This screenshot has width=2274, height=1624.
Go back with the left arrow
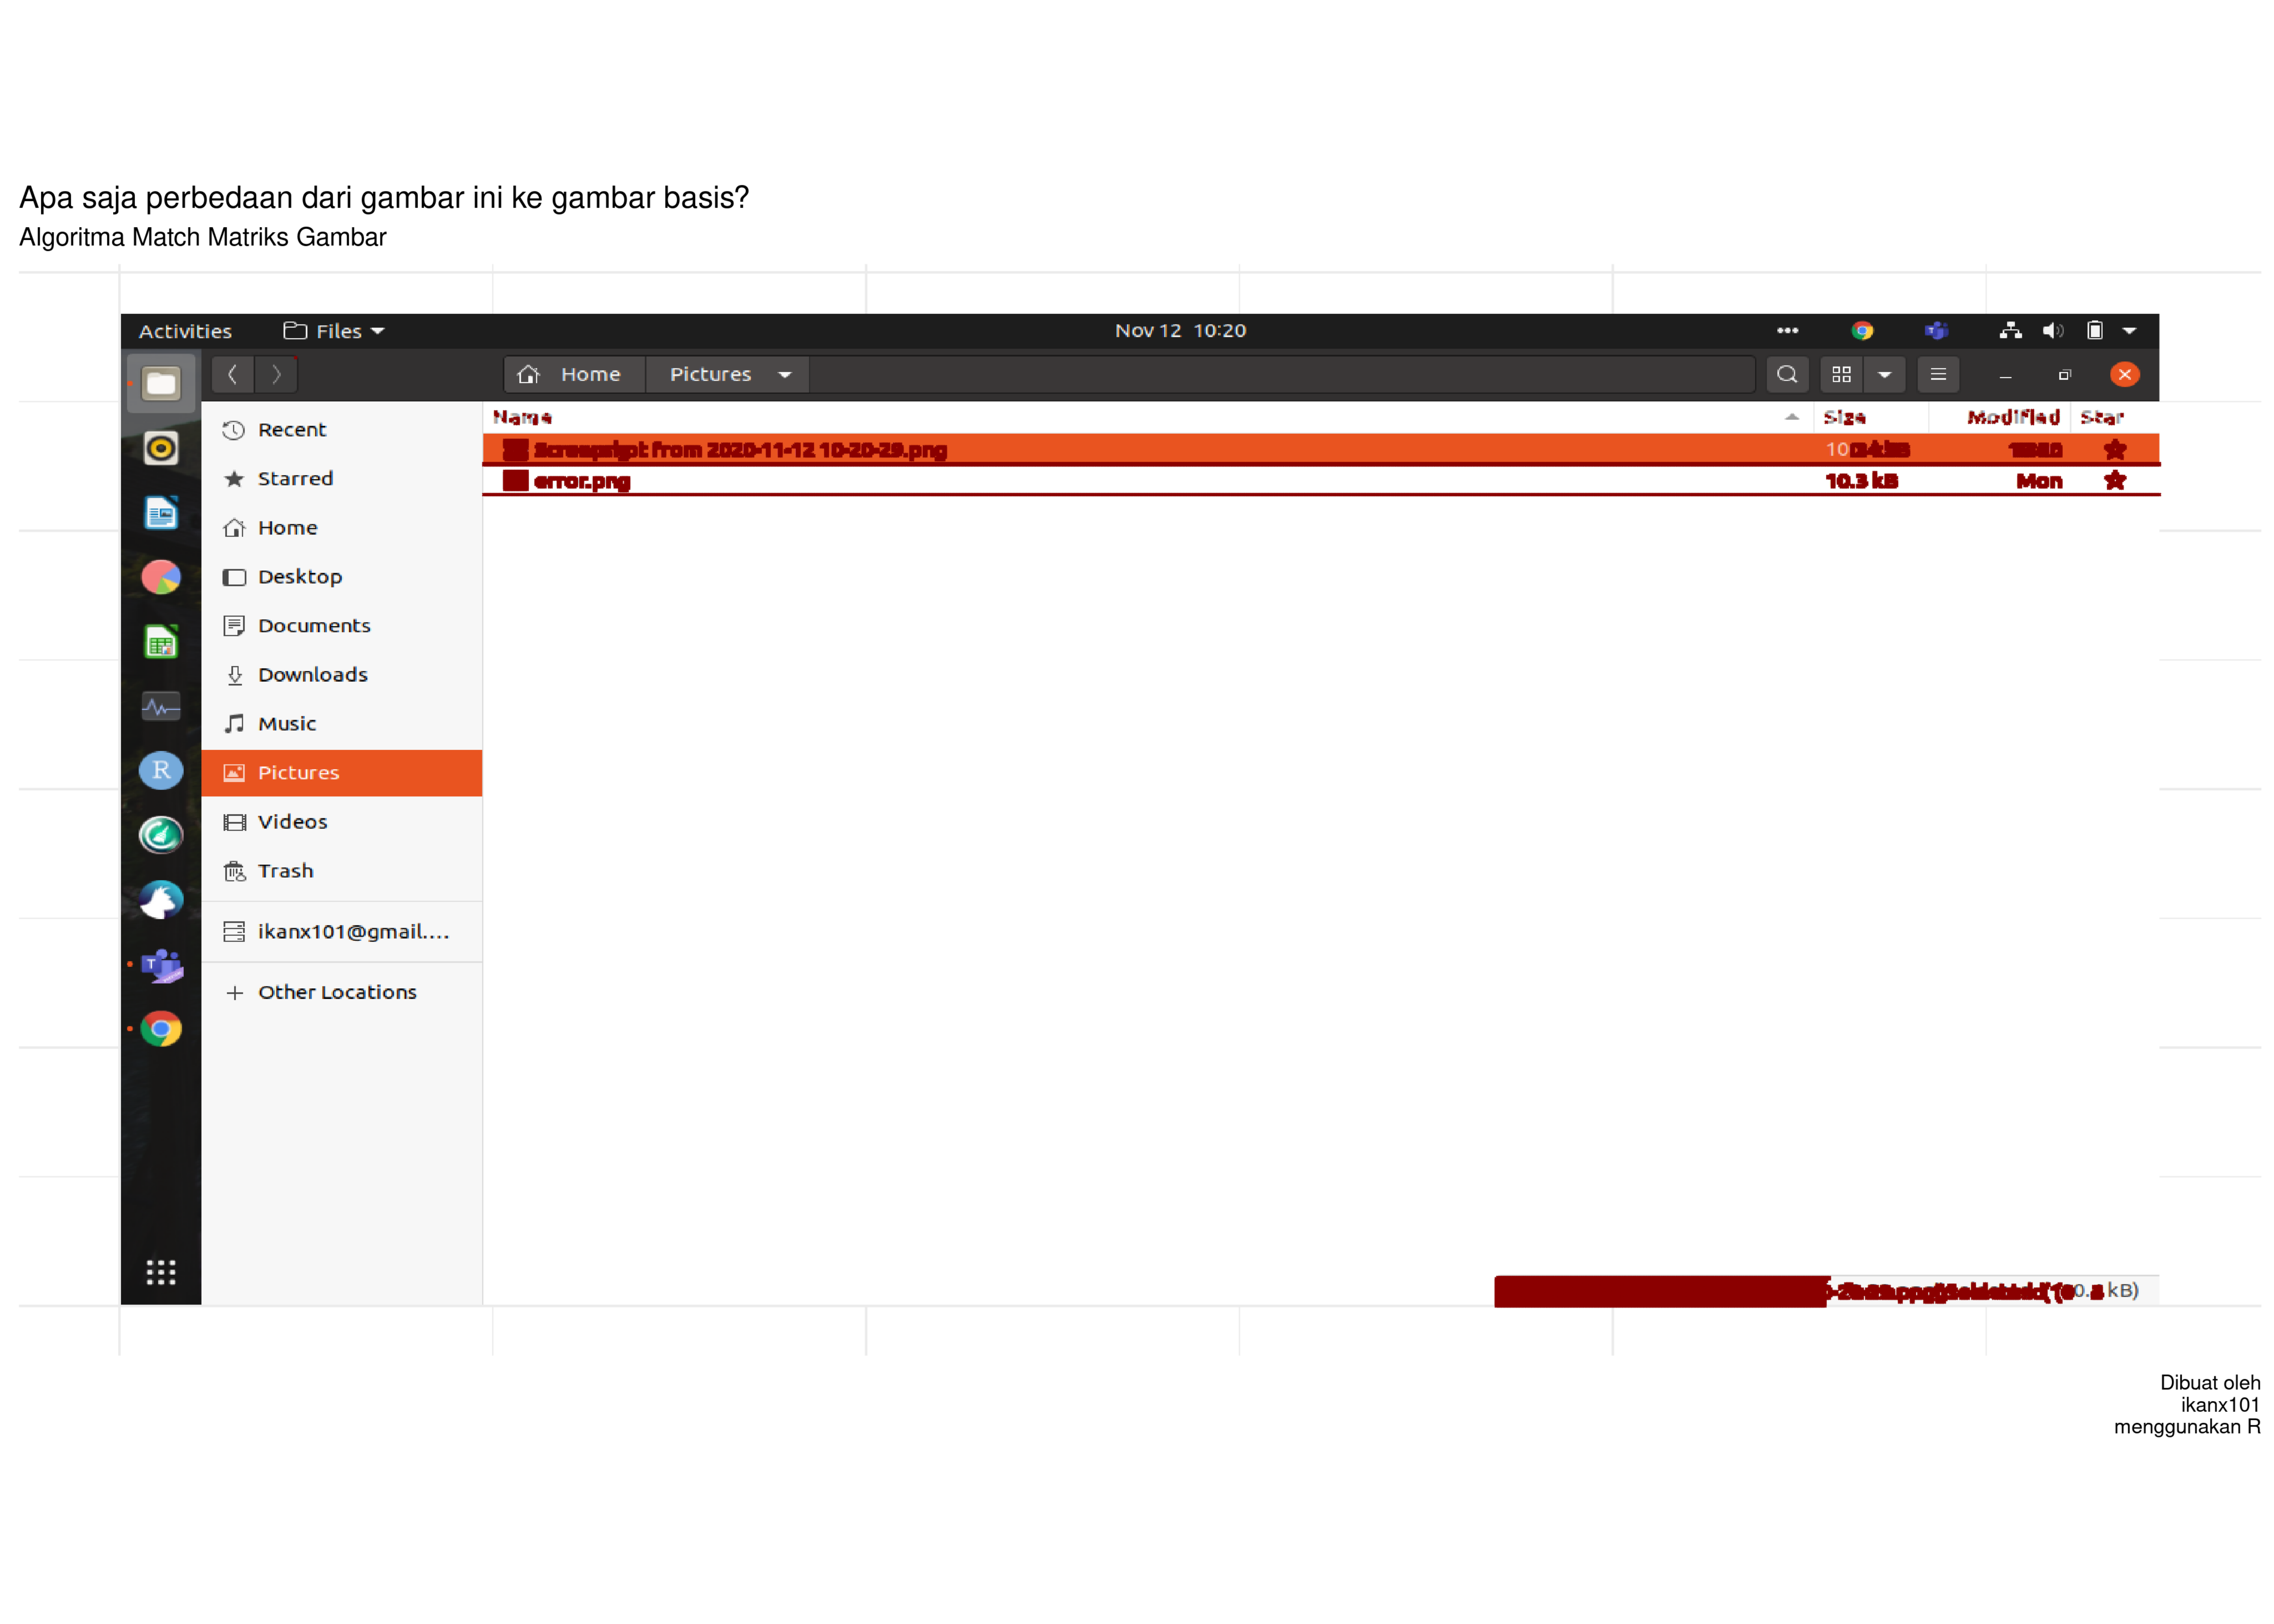click(233, 374)
